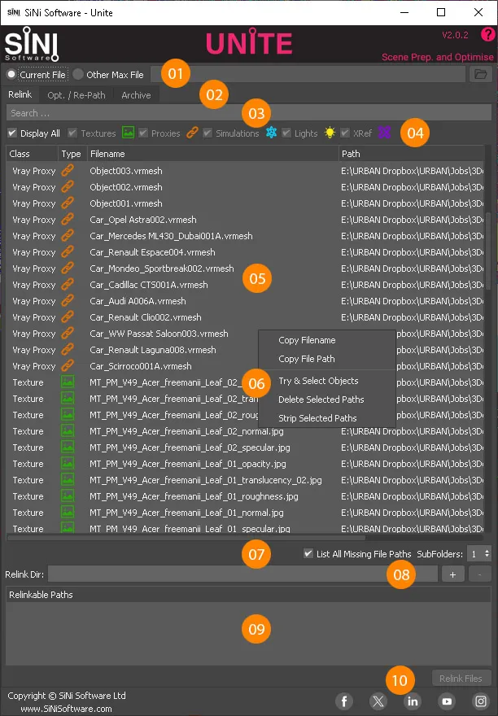498x716 pixels.
Task: Select Car_Renault Espace004.vrmesh row
Action: click(245, 252)
